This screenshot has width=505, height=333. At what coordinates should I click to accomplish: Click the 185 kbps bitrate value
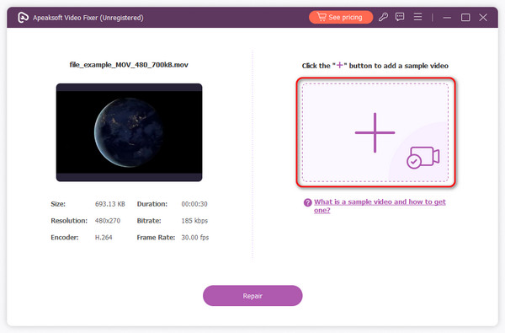194,221
